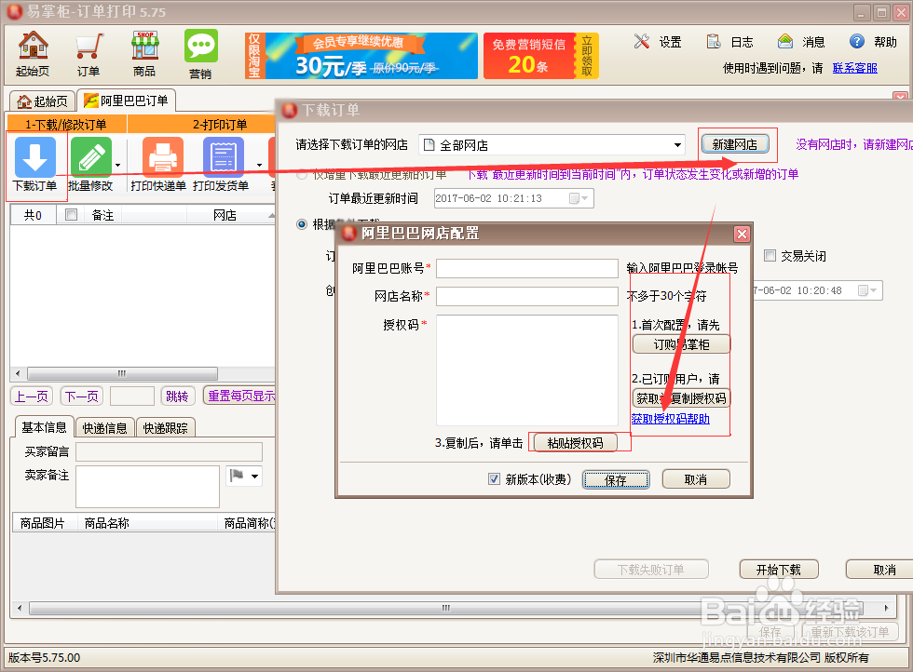Screen dimensions: 913x672
Task: Focus the 网店名称 input field
Action: 527,296
